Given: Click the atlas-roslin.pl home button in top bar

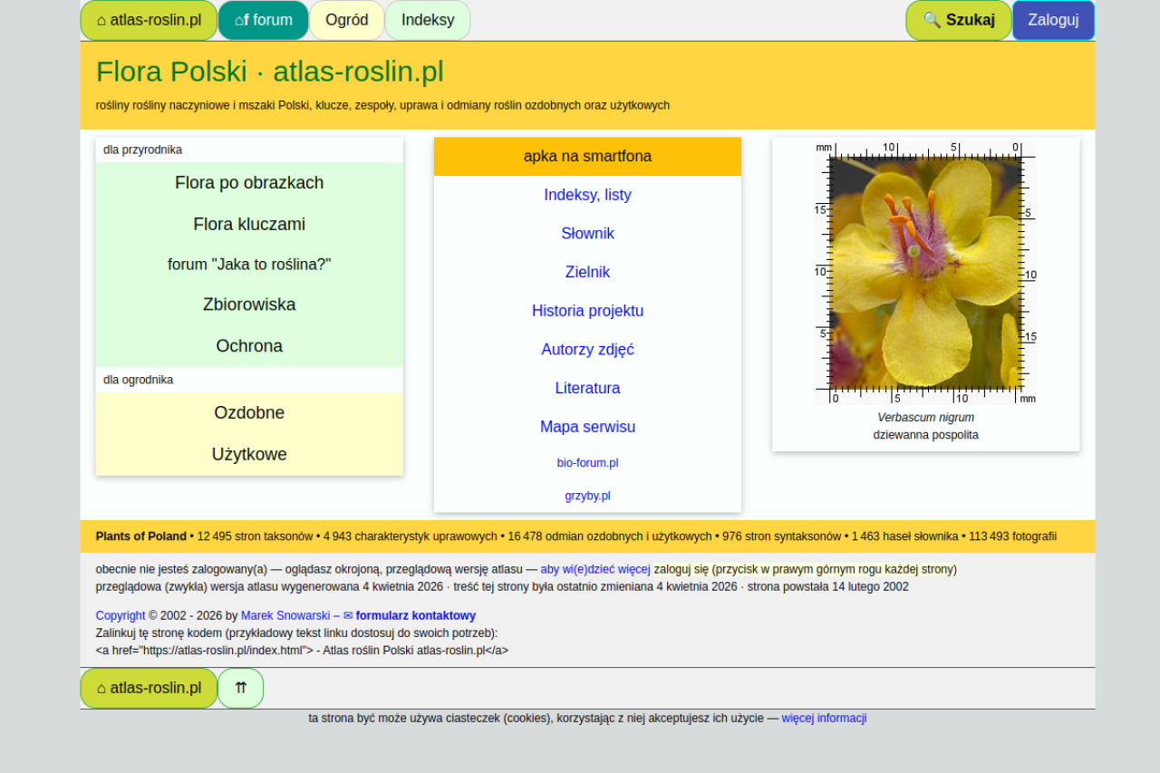Looking at the screenshot, I should point(149,20).
